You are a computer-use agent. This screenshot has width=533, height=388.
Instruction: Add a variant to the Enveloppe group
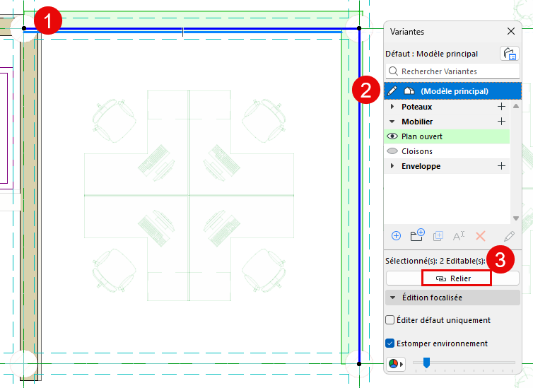501,166
